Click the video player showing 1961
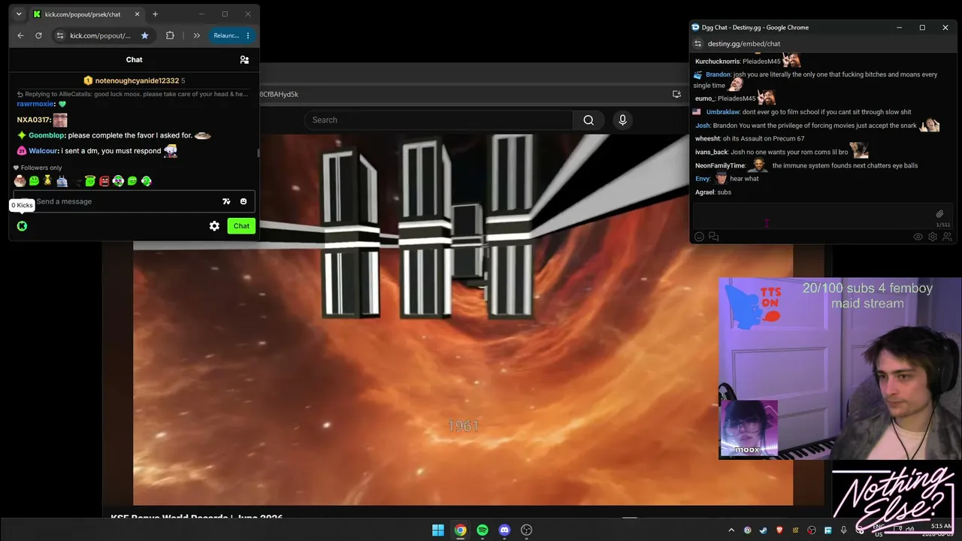 pyautogui.click(x=463, y=319)
